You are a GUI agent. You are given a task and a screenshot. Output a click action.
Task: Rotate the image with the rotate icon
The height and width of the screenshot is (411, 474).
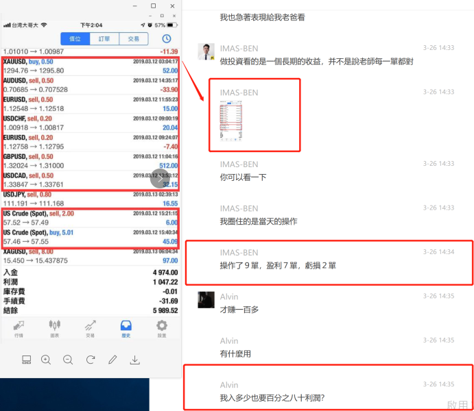pyautogui.click(x=91, y=360)
